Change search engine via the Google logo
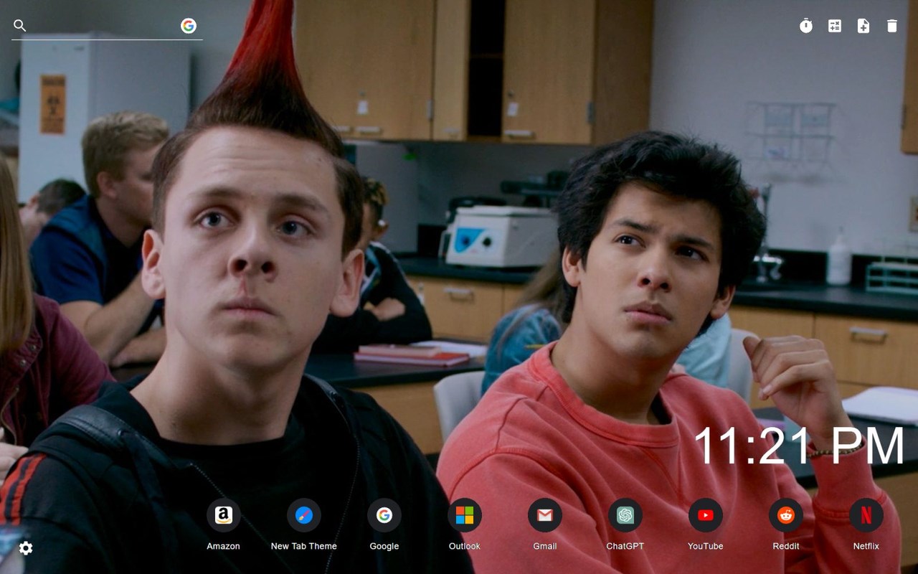The width and height of the screenshot is (918, 574). coord(189,26)
